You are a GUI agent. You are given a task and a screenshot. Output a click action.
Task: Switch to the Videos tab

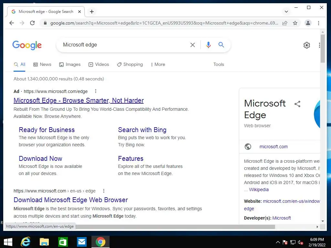tap(99, 65)
